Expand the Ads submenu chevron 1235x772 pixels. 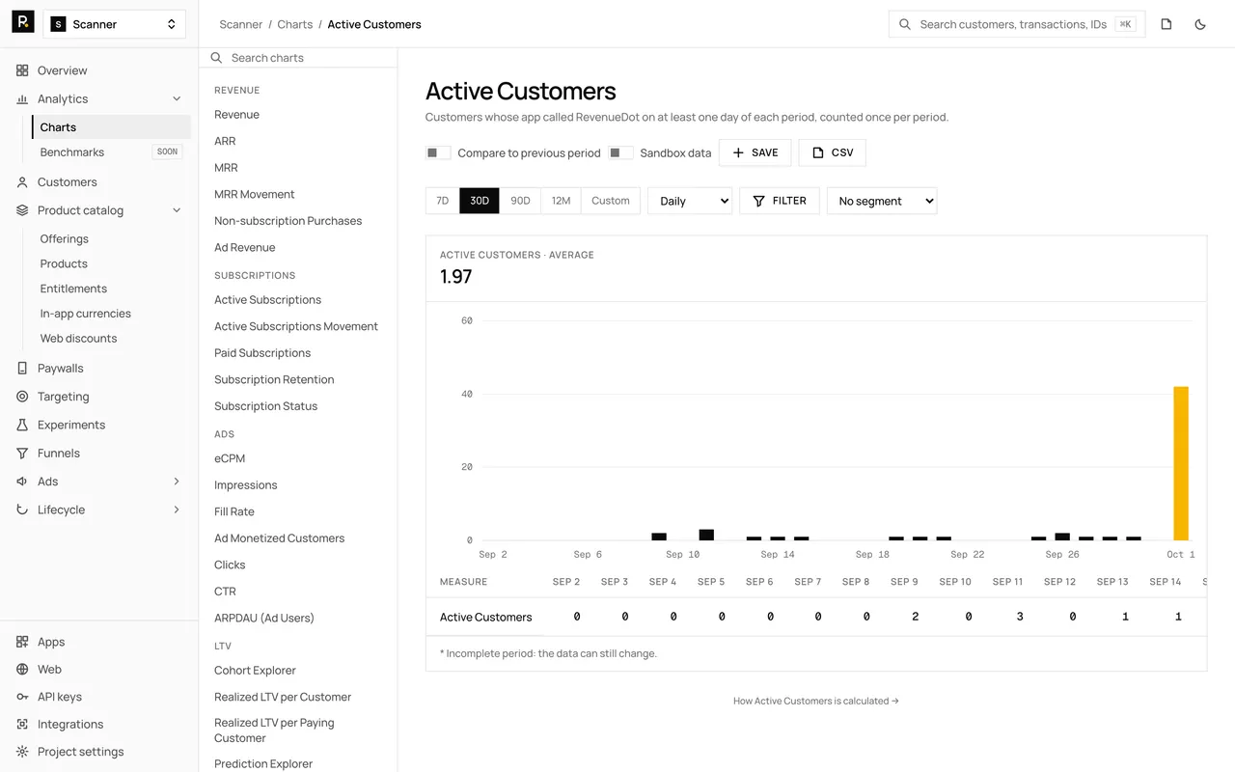(x=177, y=482)
